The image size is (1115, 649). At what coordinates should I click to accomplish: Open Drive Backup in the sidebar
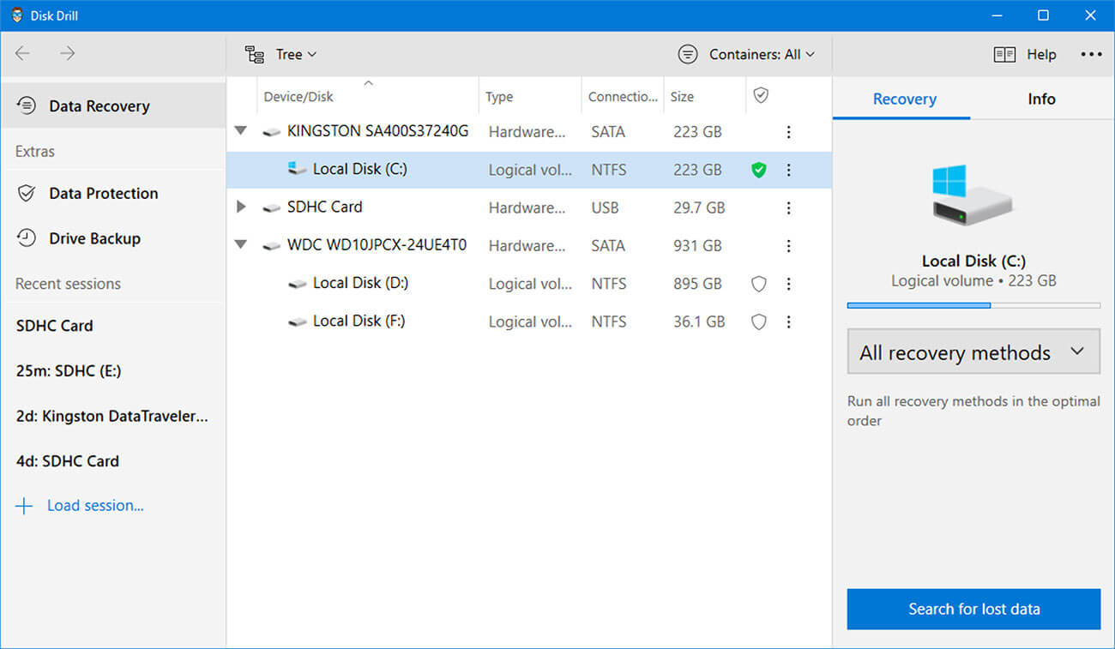113,238
